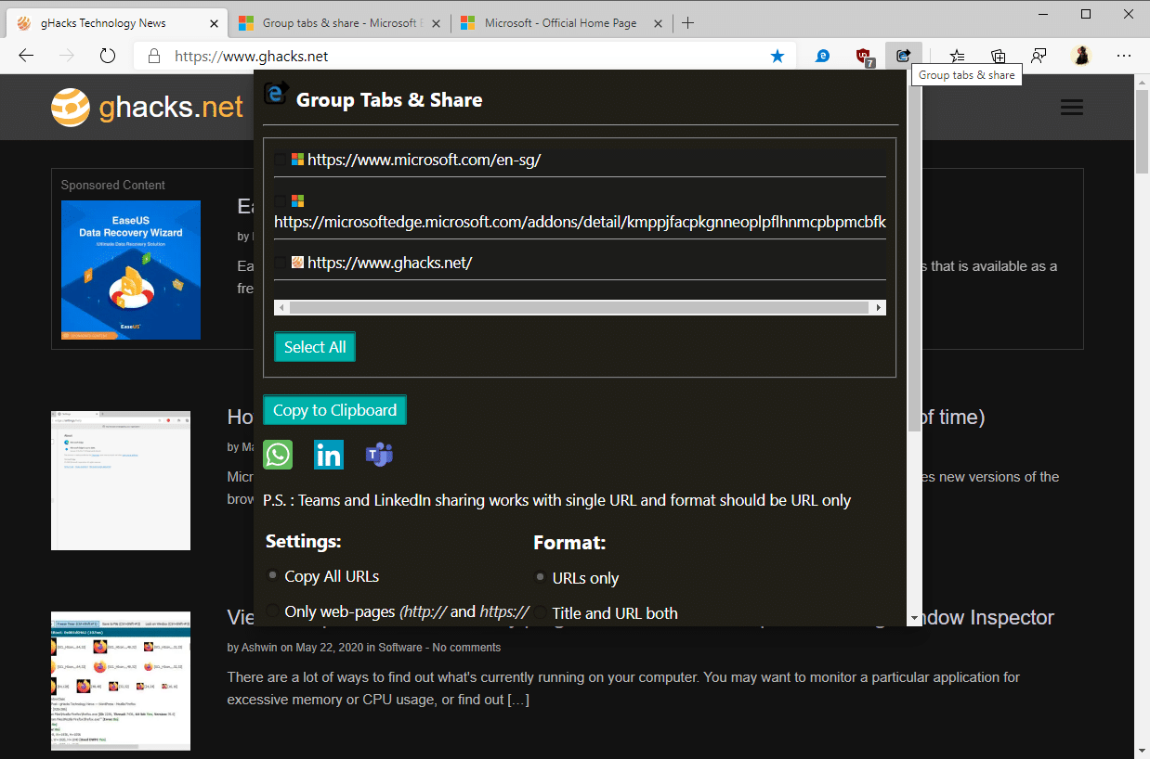Viewport: 1150px width, 759px height.
Task: Open the Collections toolbar icon
Action: coord(999,57)
